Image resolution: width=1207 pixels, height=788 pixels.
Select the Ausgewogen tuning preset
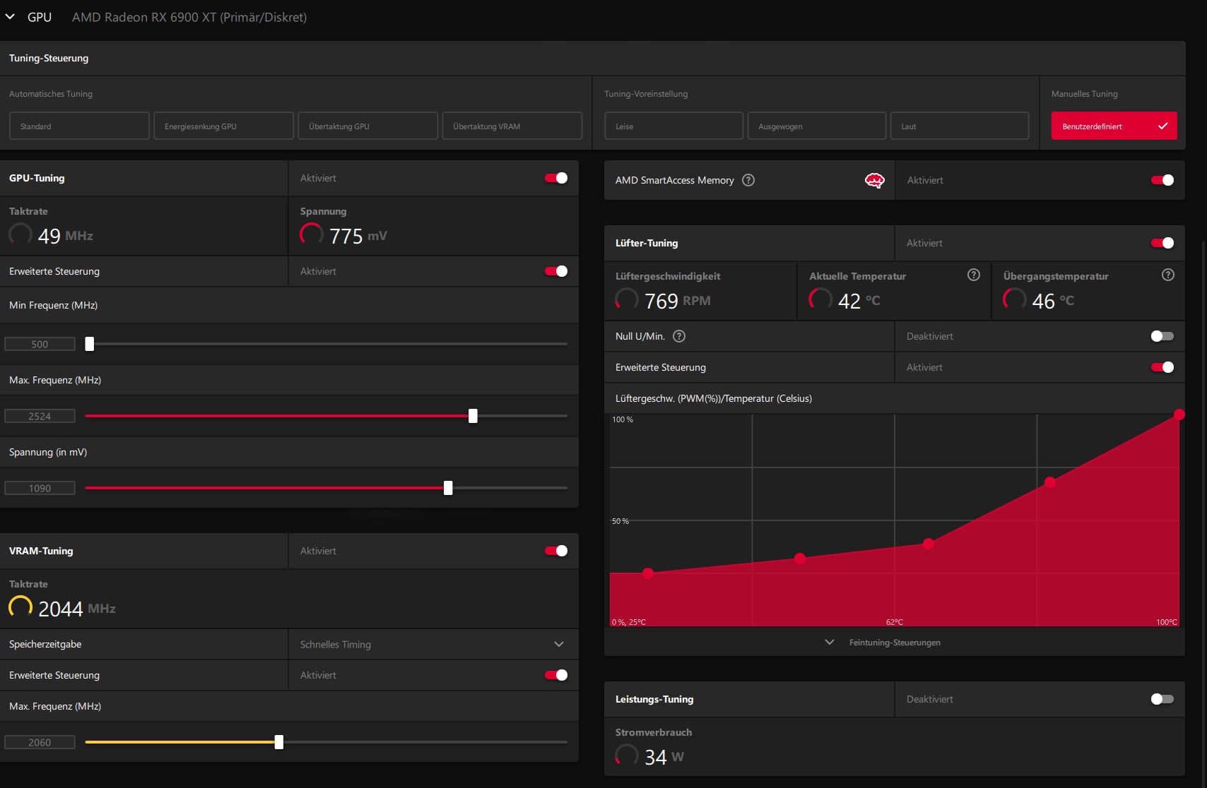(x=816, y=126)
